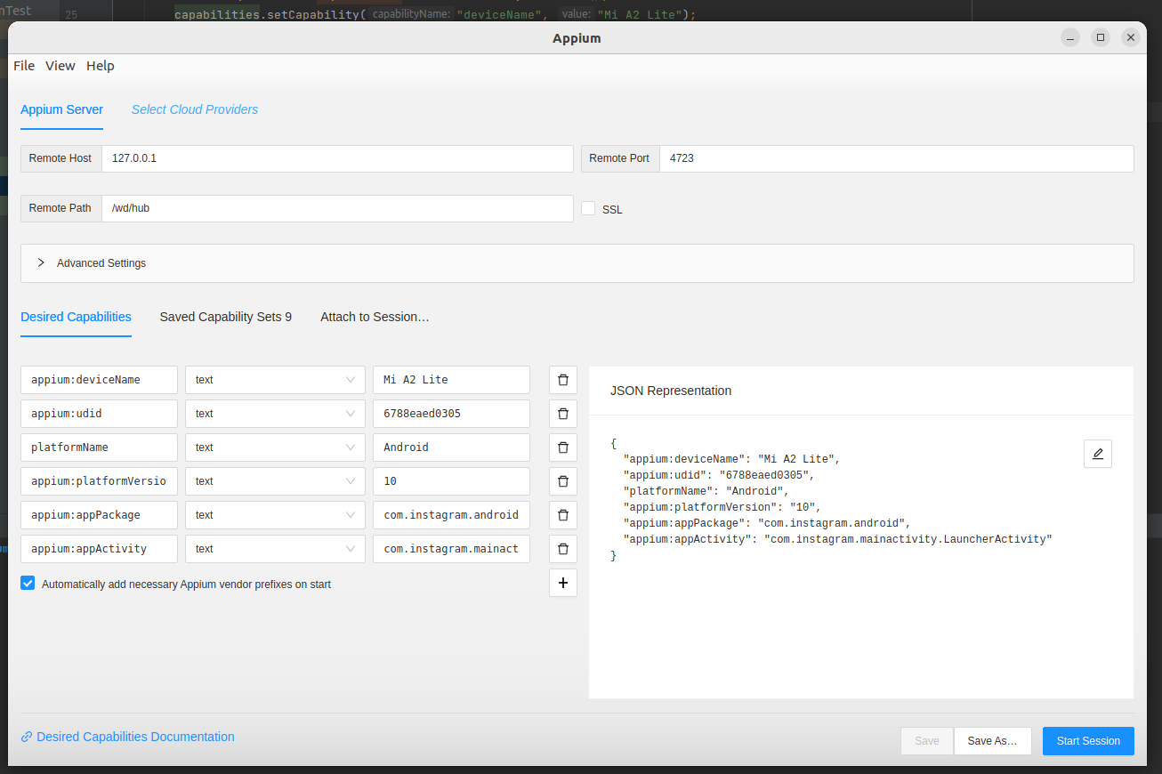Edit the udid value 6788eaed0305

coord(451,414)
